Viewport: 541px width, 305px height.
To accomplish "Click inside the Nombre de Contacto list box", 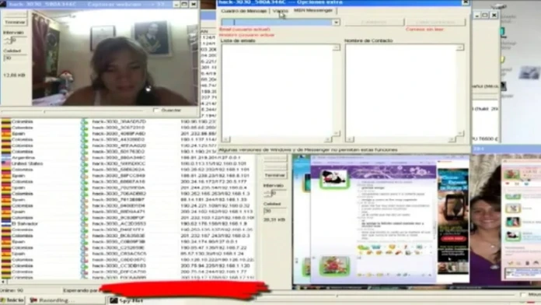I will tap(401, 90).
